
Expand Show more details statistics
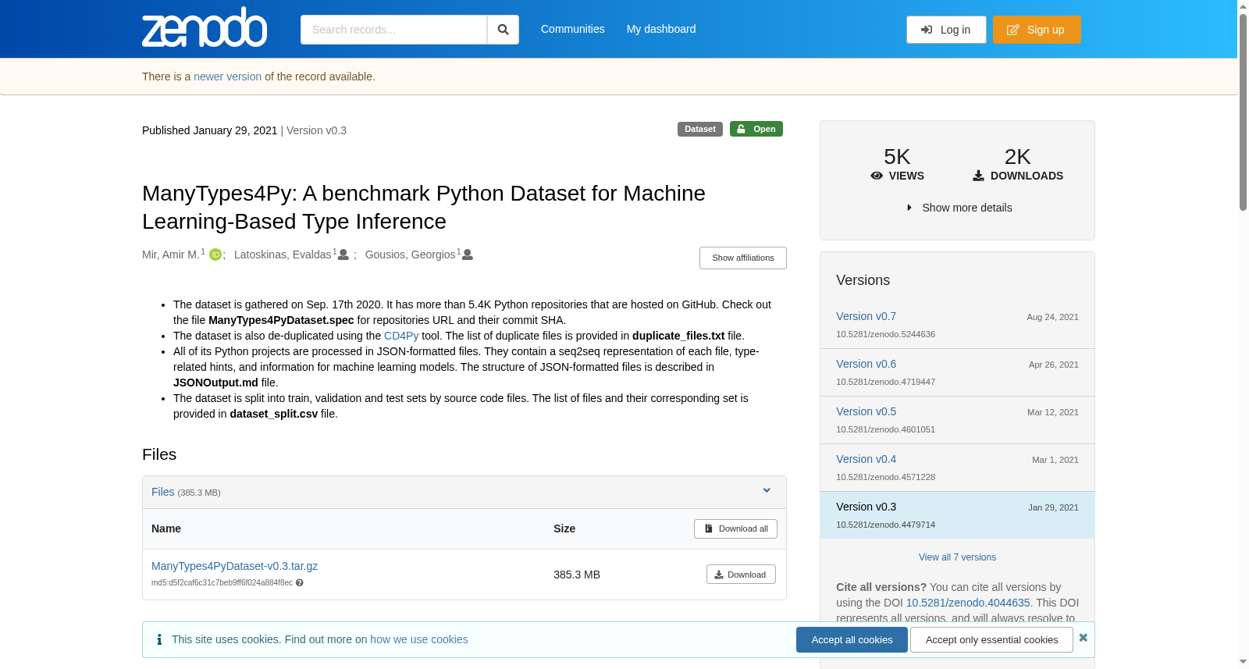click(x=959, y=208)
